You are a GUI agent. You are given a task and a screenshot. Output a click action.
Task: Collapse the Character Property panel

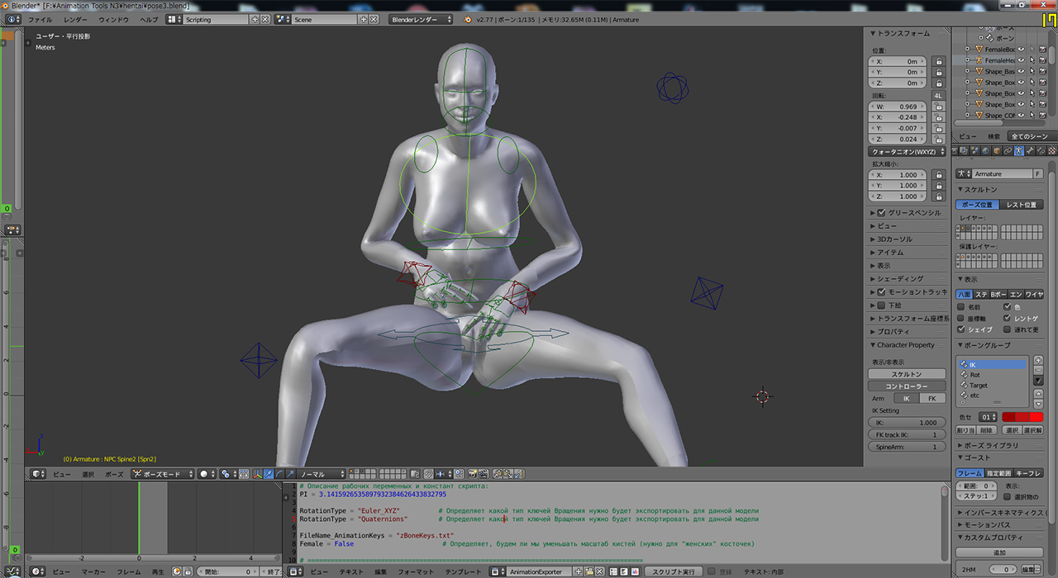(x=905, y=344)
